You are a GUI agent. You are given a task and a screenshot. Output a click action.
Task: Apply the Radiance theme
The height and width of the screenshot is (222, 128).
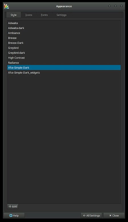tap(64, 63)
